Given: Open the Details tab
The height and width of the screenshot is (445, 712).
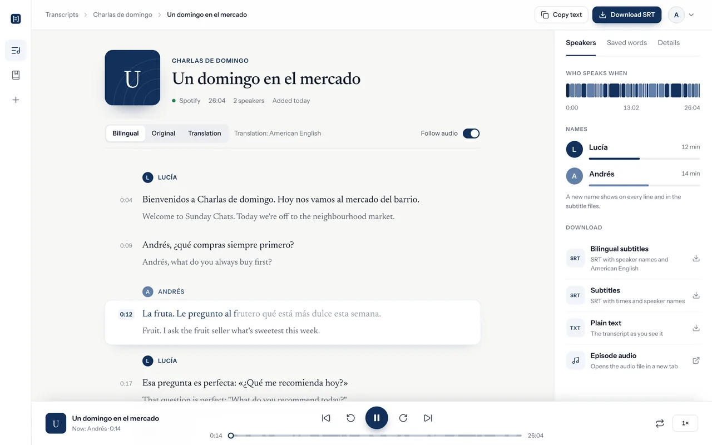Looking at the screenshot, I should point(669,43).
